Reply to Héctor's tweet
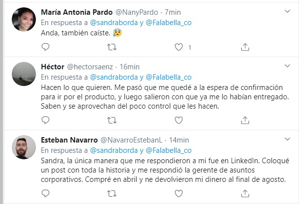The height and width of the screenshot is (204, 299). [x=45, y=120]
